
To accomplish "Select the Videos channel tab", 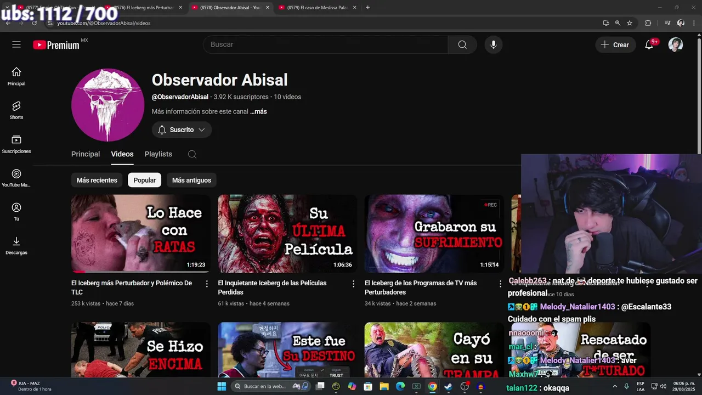I will pos(122,154).
